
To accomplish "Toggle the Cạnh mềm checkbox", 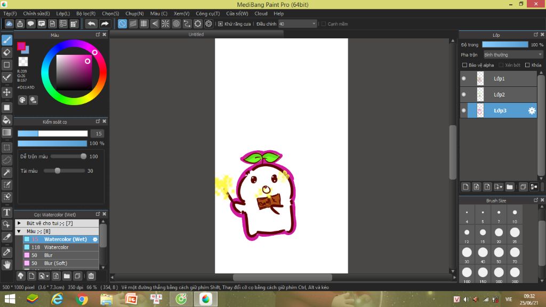I will click(x=324, y=23).
